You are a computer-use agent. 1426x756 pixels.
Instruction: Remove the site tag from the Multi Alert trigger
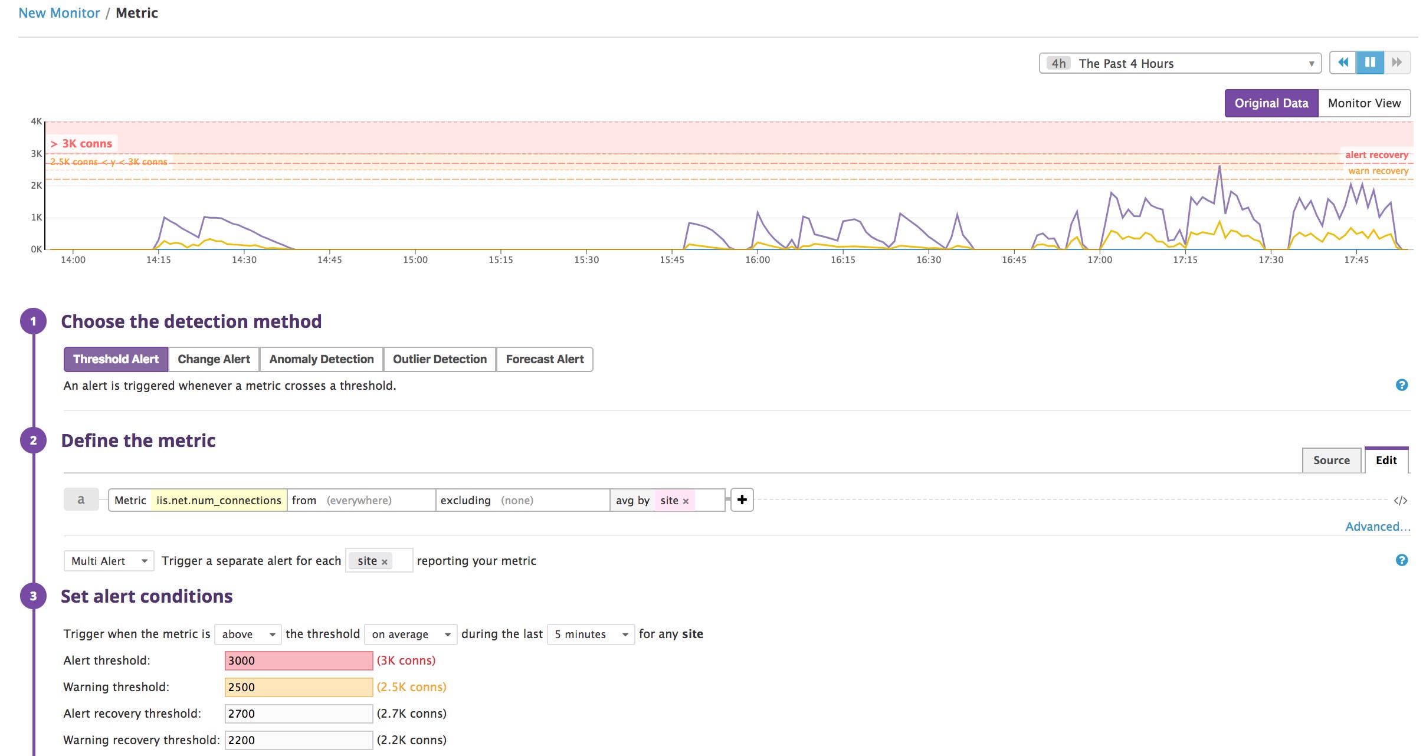(384, 561)
